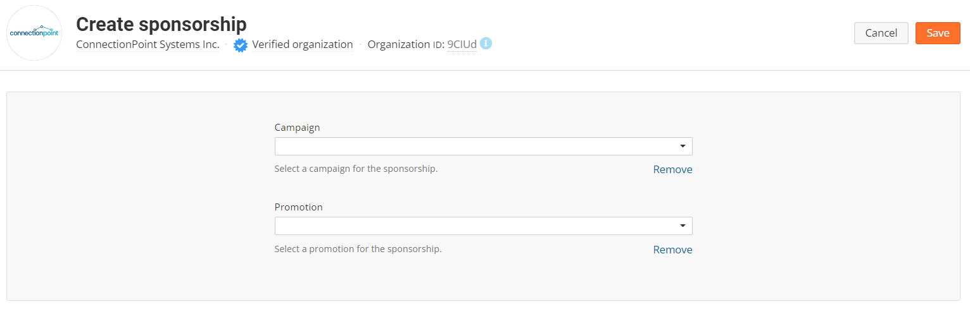Click the Create sponsorship heading

tap(161, 24)
